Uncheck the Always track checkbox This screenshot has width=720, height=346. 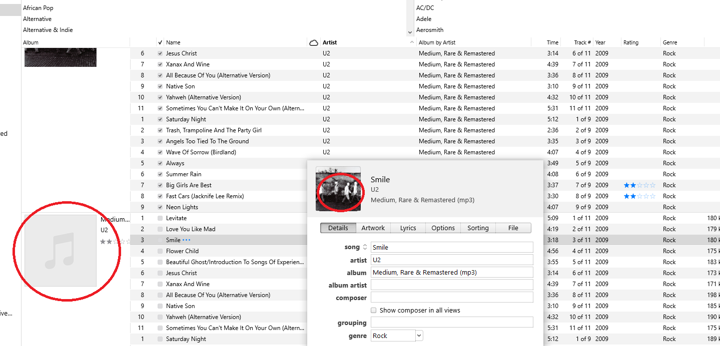click(x=160, y=163)
